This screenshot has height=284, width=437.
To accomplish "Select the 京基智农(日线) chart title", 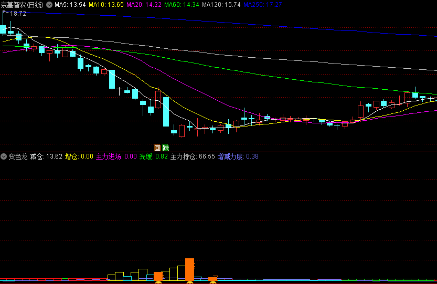I will 22,5.
